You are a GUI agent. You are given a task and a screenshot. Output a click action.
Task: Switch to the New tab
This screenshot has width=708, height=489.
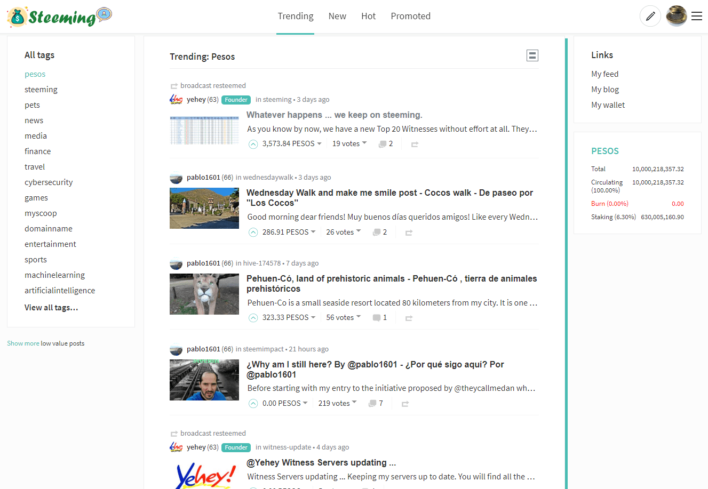pyautogui.click(x=337, y=16)
